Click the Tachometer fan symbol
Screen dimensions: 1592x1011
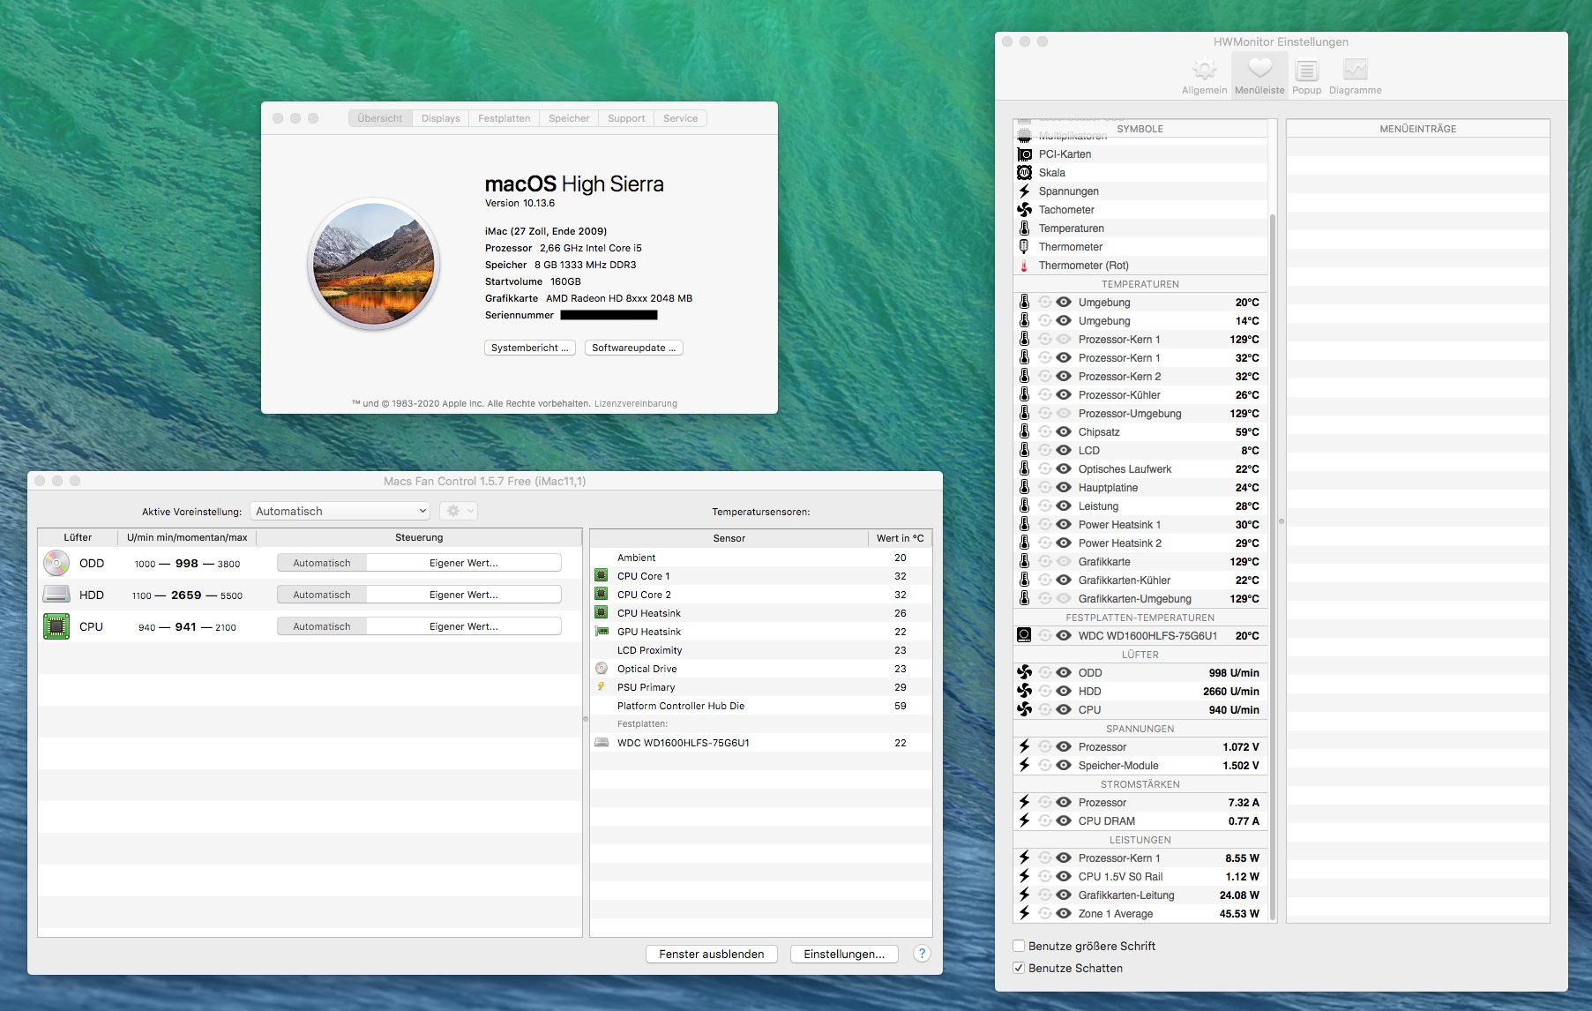tap(1024, 210)
